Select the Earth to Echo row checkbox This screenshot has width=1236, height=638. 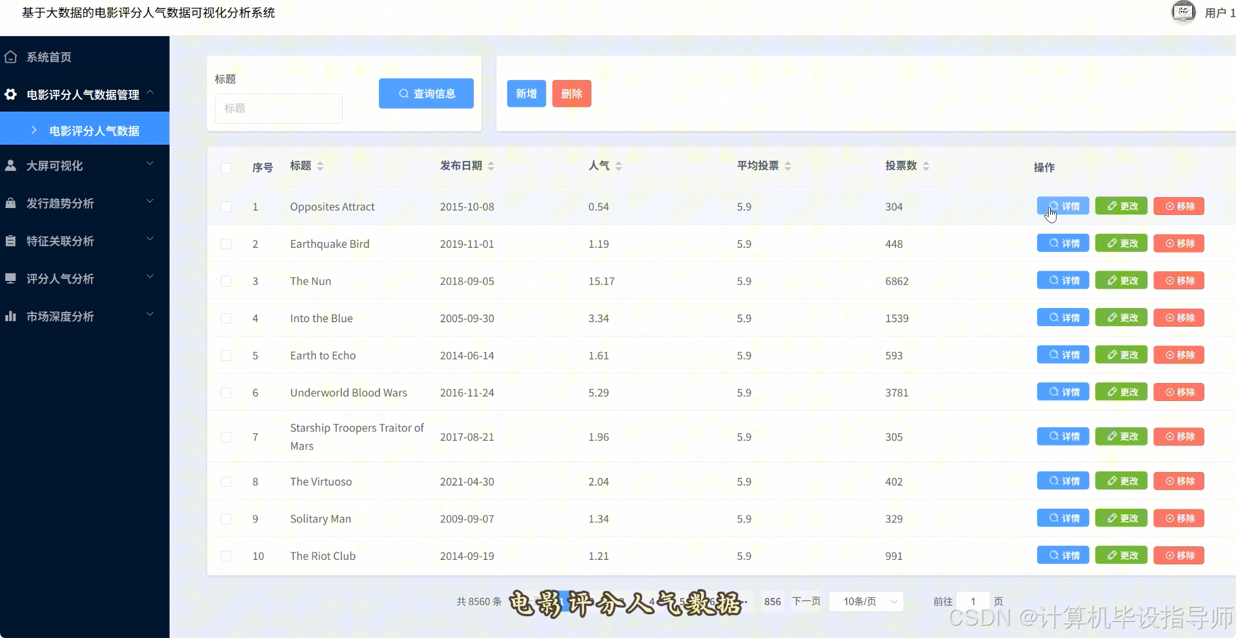point(226,355)
